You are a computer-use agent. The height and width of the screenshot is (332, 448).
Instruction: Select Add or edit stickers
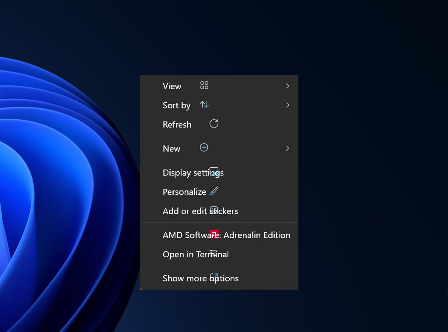(219, 211)
